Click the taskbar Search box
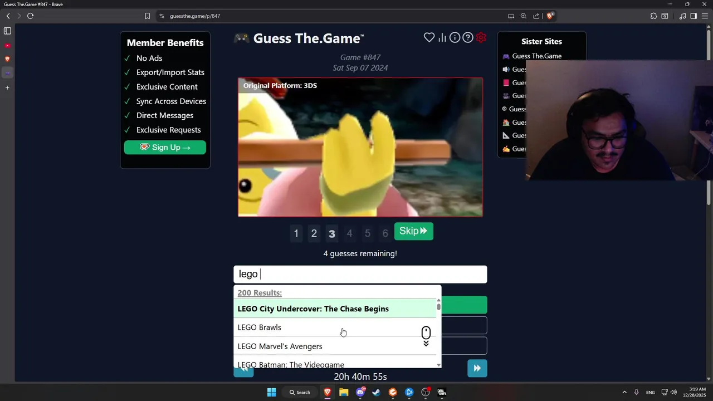 tap(300, 392)
